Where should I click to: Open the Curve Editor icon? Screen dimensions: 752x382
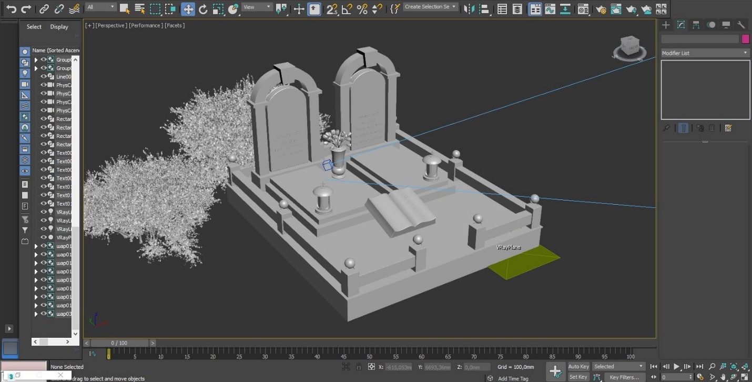550,9
